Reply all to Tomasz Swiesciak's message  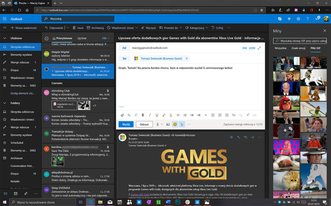click(246, 137)
